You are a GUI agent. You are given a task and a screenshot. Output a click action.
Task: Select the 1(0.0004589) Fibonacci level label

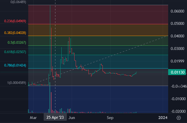click(x=17, y=83)
